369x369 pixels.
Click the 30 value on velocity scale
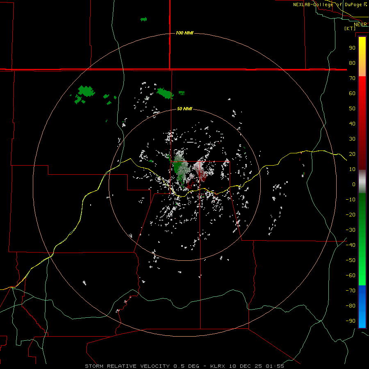(x=352, y=139)
